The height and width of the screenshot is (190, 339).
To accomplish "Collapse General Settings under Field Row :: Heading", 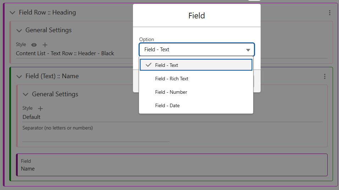I will pos(19,30).
